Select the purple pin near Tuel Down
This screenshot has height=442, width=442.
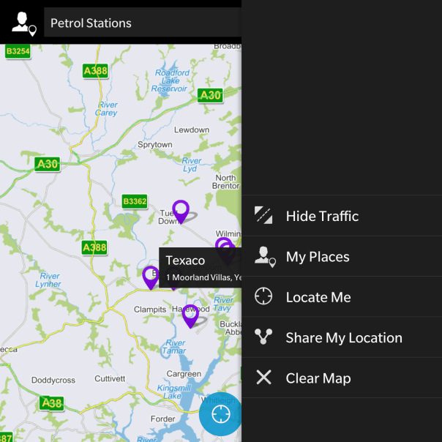tap(181, 212)
